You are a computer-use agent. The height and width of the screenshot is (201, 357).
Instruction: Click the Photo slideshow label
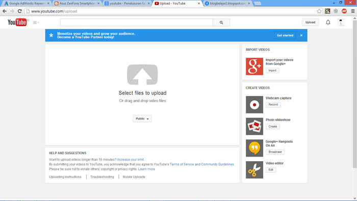[278, 120]
